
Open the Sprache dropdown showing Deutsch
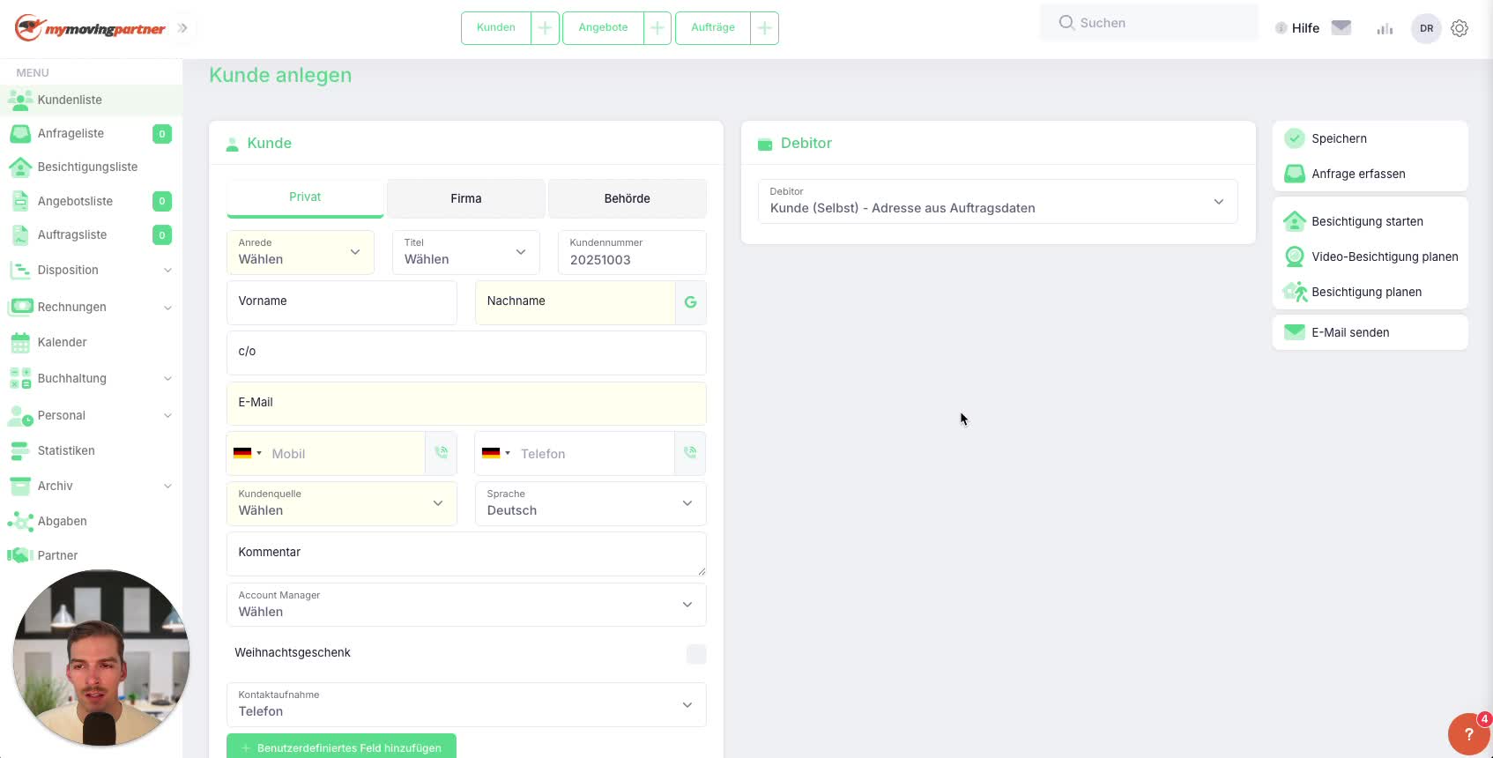(x=591, y=503)
